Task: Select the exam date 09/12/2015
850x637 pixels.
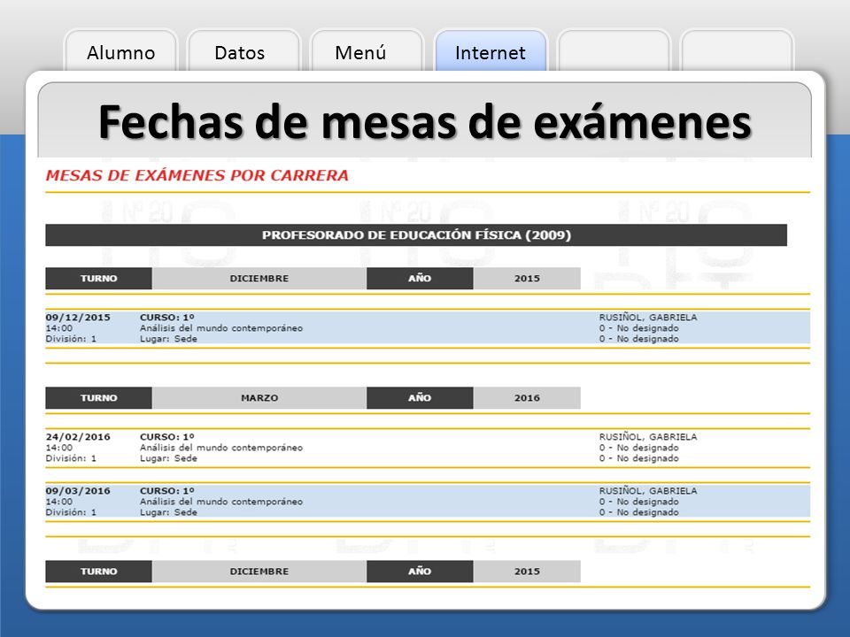Action: click(78, 318)
